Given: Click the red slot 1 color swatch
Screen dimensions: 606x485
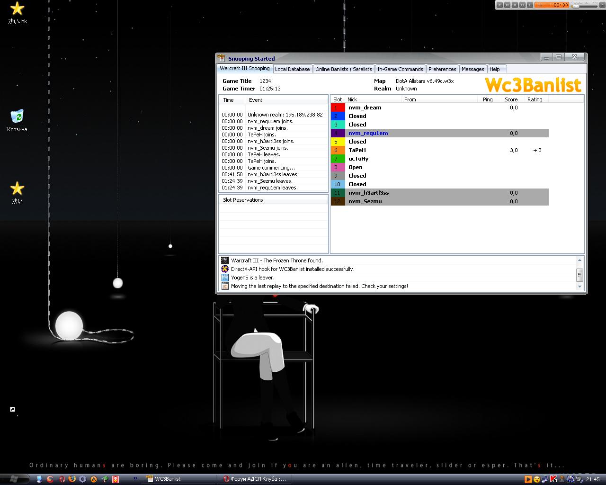Looking at the screenshot, I should [338, 108].
